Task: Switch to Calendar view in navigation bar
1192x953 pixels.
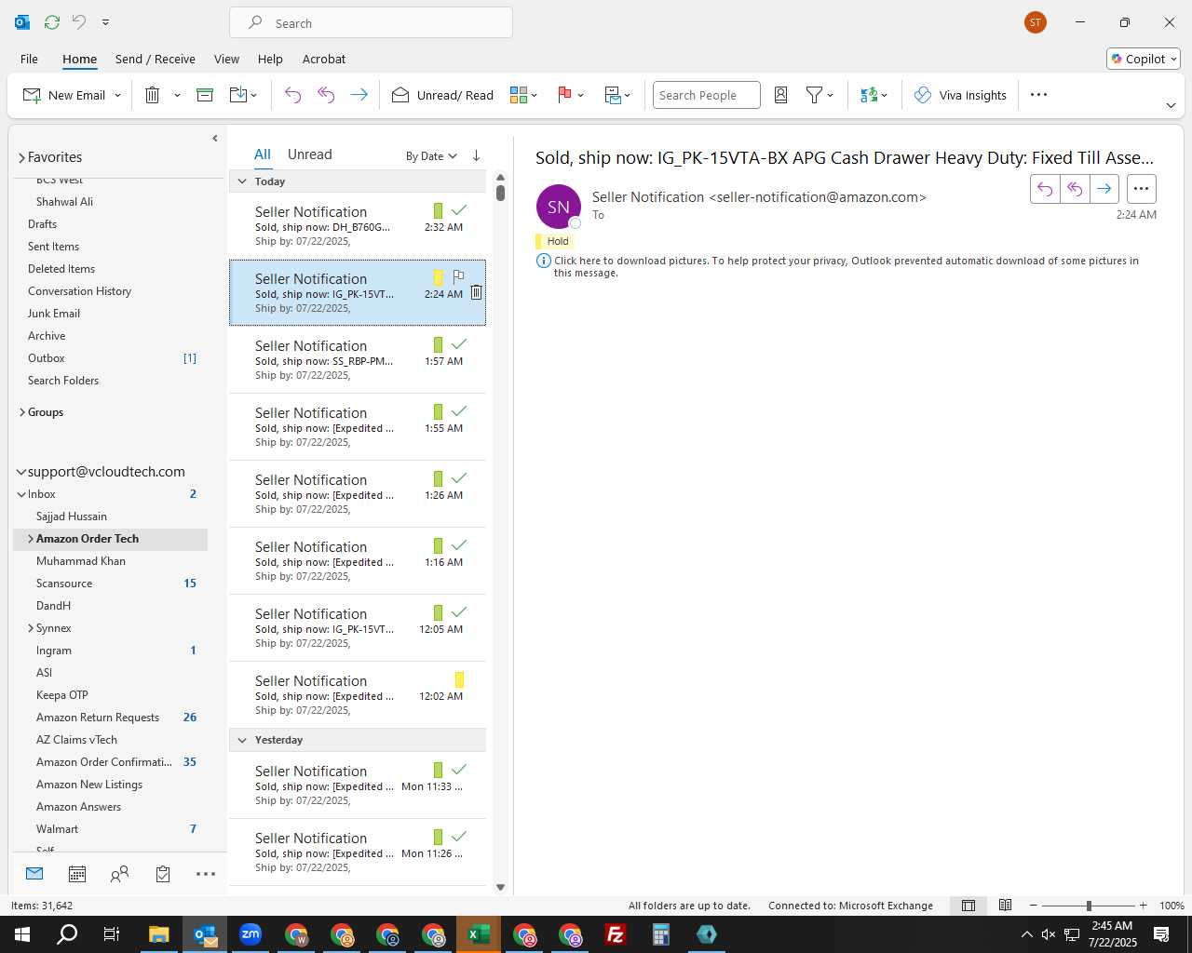Action: click(x=77, y=874)
